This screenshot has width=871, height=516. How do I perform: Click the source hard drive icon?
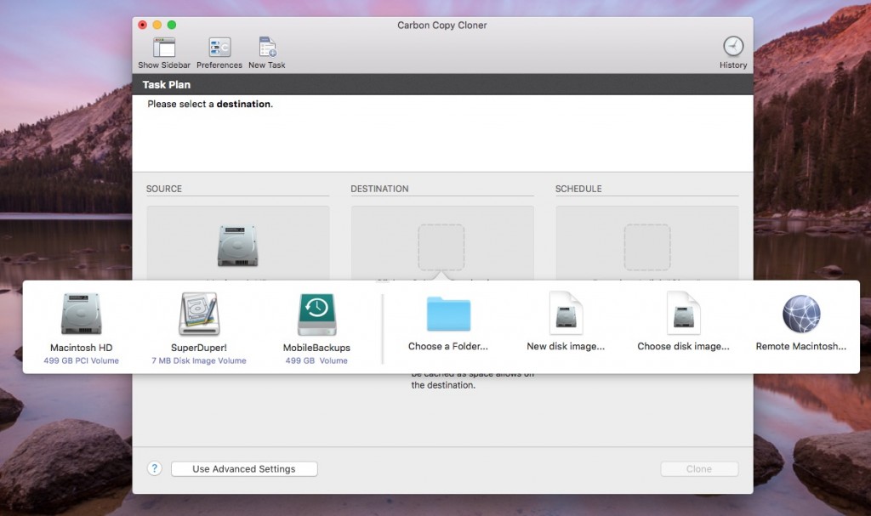pyautogui.click(x=238, y=246)
